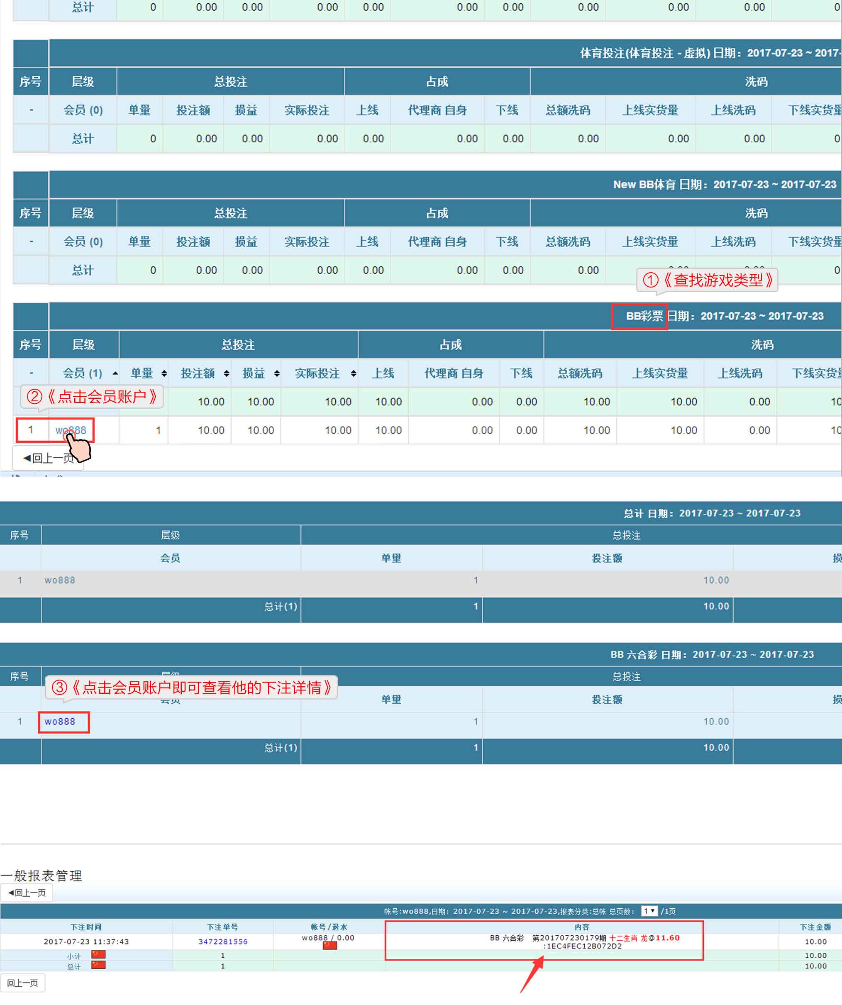This screenshot has height=1005, width=842.
Task: Click the flag icon under wo888 / 0.00
Action: coord(330,946)
